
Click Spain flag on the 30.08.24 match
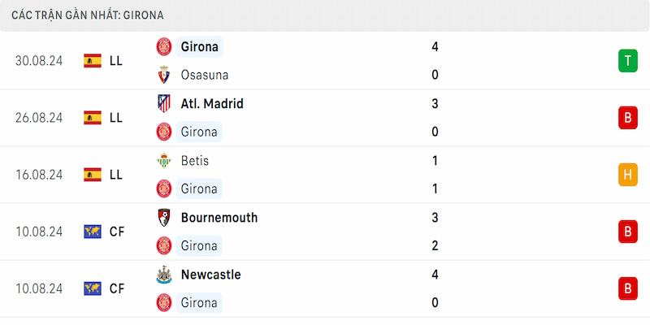(x=93, y=60)
